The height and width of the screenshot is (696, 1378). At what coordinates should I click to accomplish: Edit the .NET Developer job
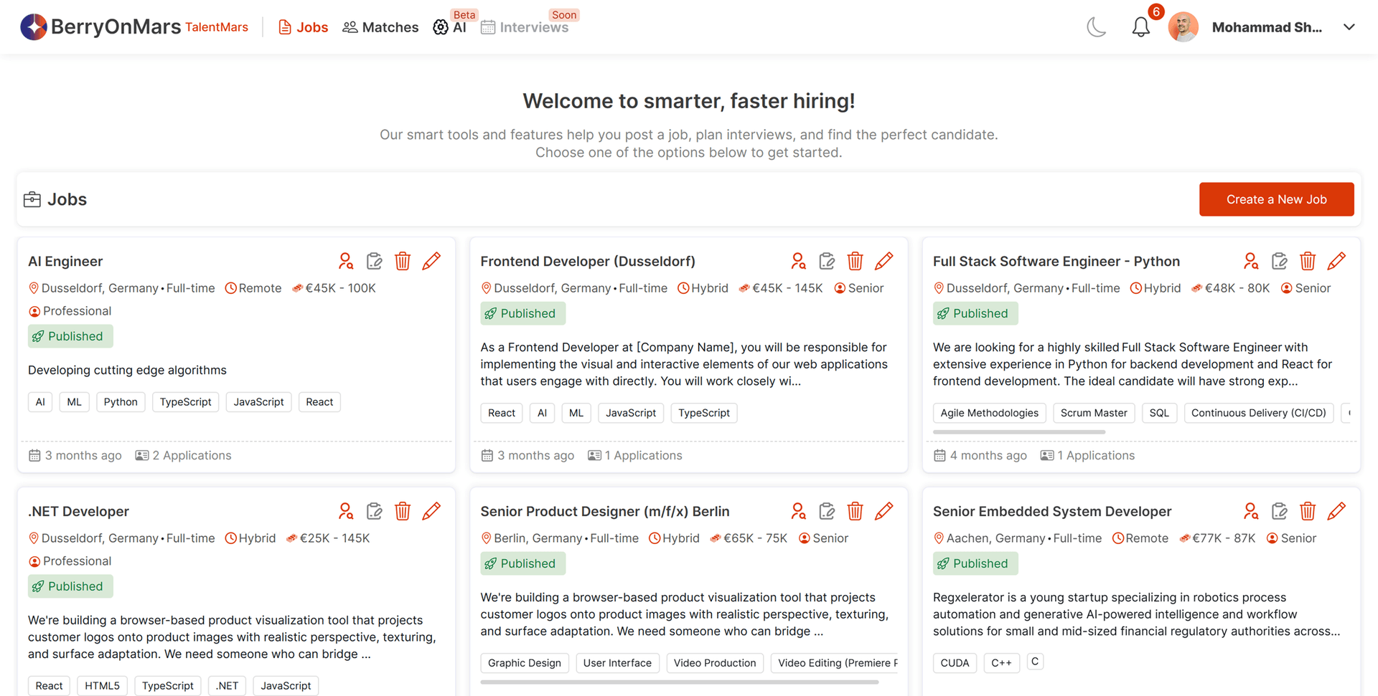tap(431, 511)
